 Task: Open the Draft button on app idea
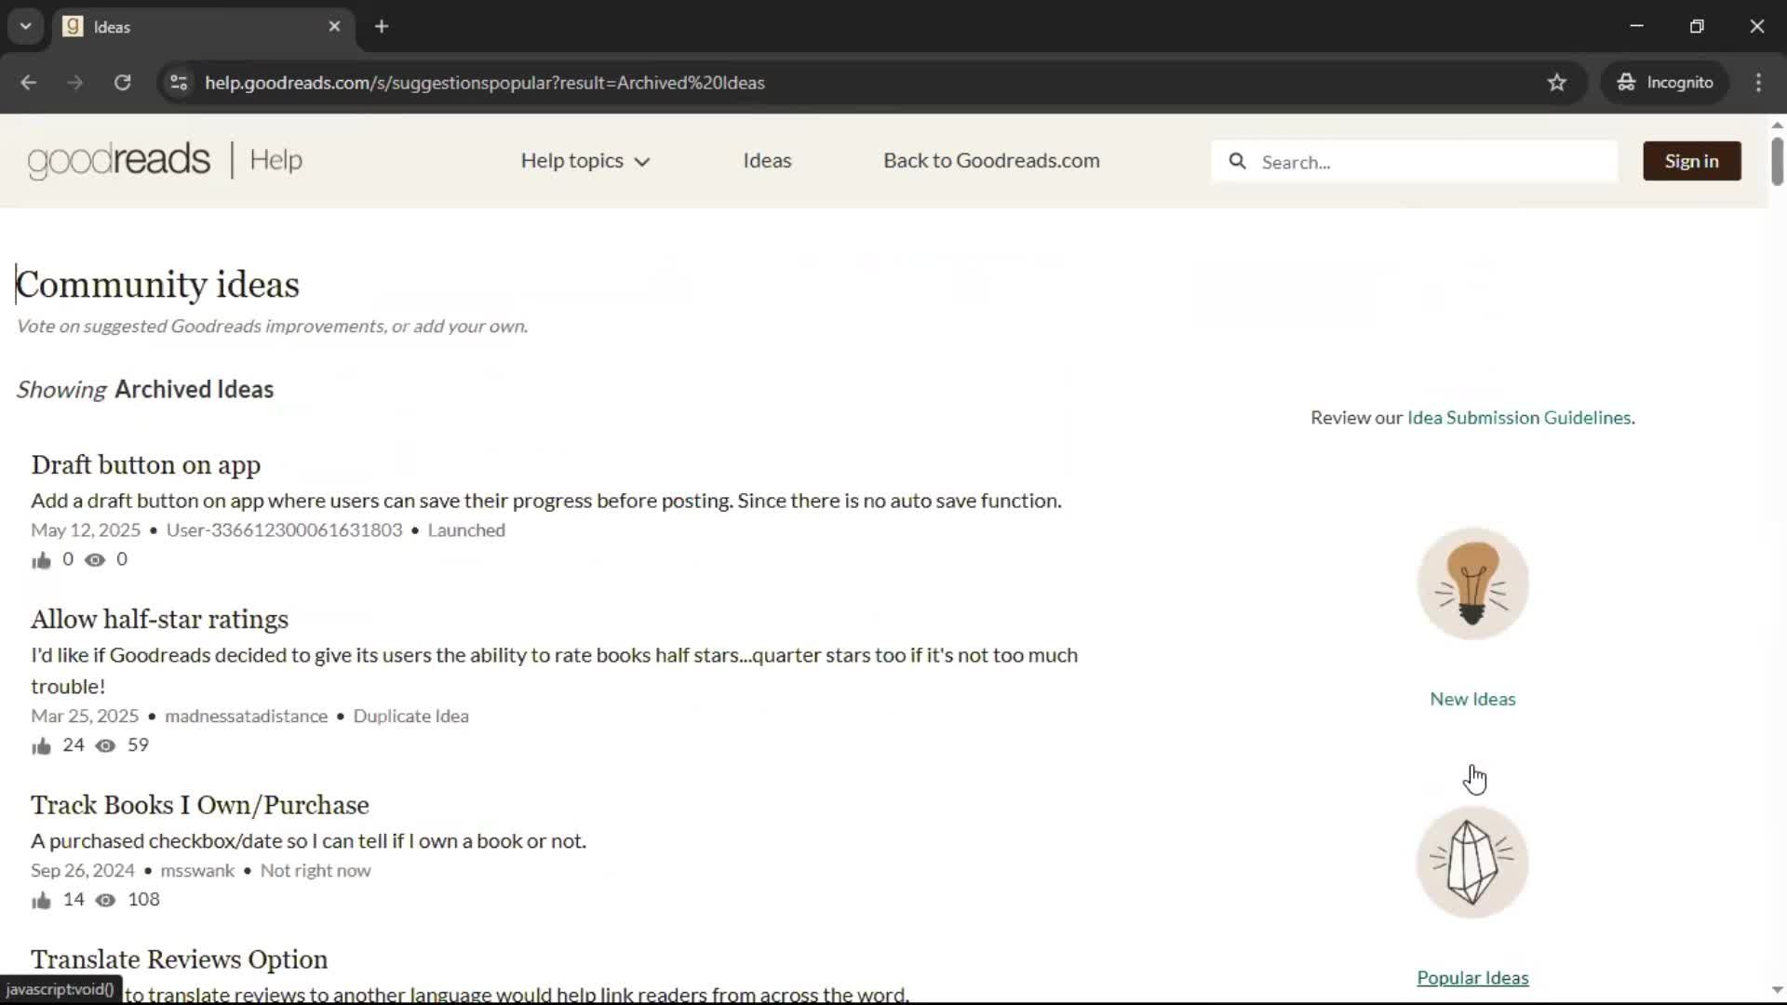(146, 465)
